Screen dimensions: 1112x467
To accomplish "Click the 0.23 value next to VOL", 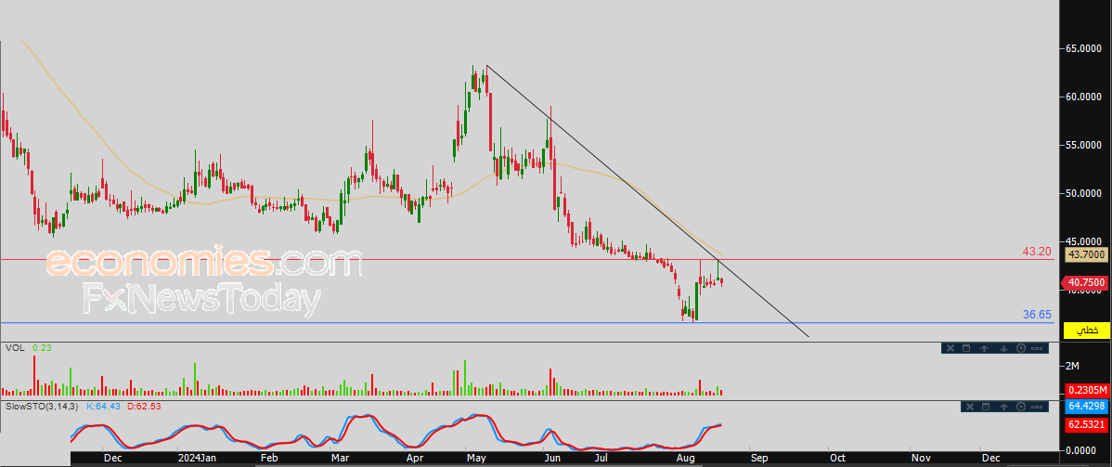I will 41,348.
